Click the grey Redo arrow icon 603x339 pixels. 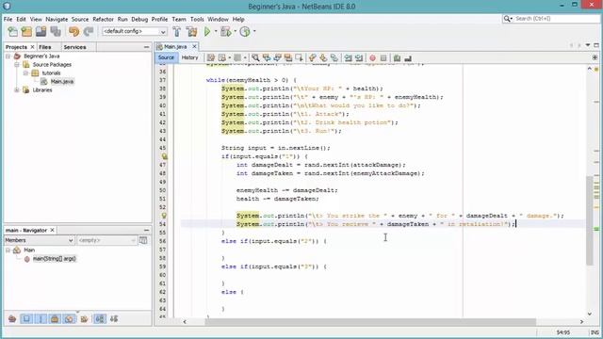89,31
